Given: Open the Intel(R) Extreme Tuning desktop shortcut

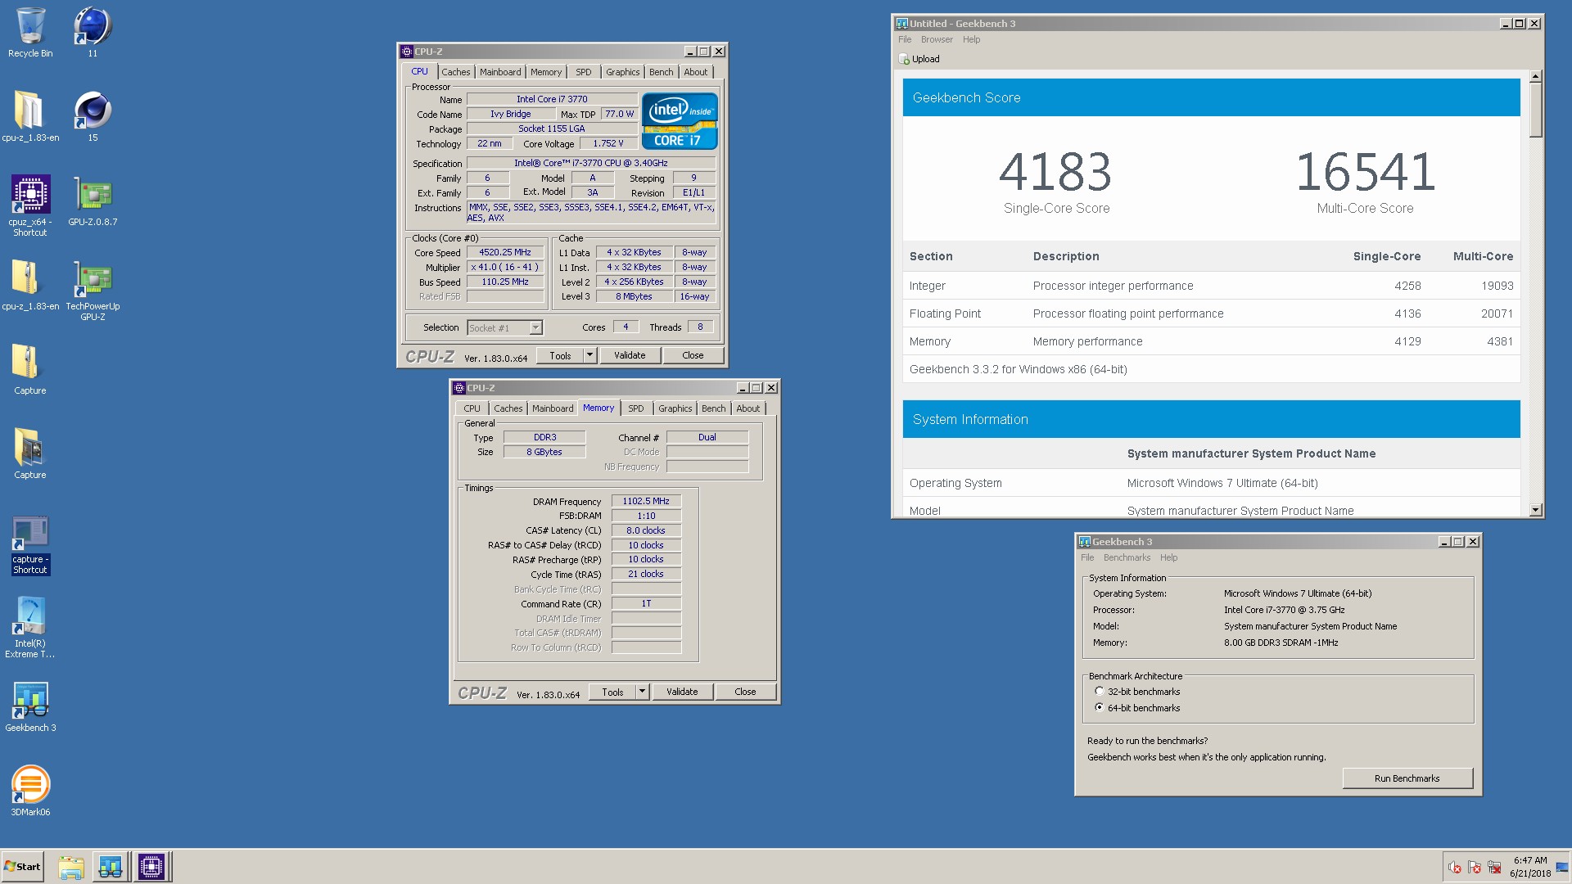Looking at the screenshot, I should [30, 627].
